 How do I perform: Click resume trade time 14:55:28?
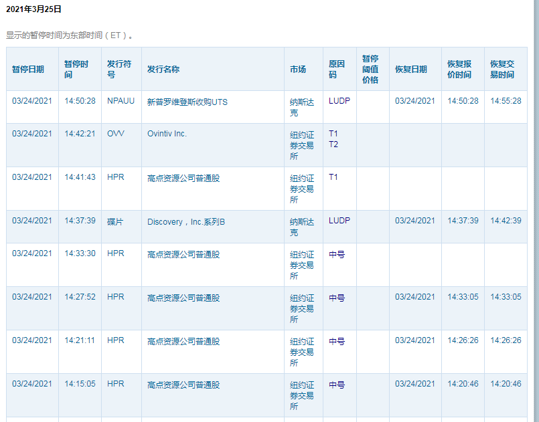506,101
